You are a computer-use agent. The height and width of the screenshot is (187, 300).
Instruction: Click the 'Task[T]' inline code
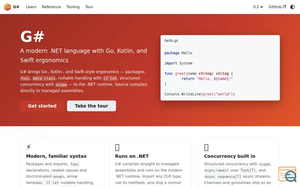coord(248,170)
